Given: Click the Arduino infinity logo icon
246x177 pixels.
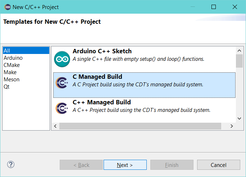Looking at the screenshot, I should [62, 59].
